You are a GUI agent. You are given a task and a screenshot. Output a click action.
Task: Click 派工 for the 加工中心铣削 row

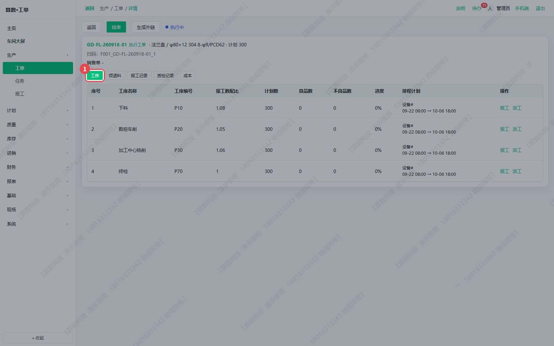tap(517, 150)
